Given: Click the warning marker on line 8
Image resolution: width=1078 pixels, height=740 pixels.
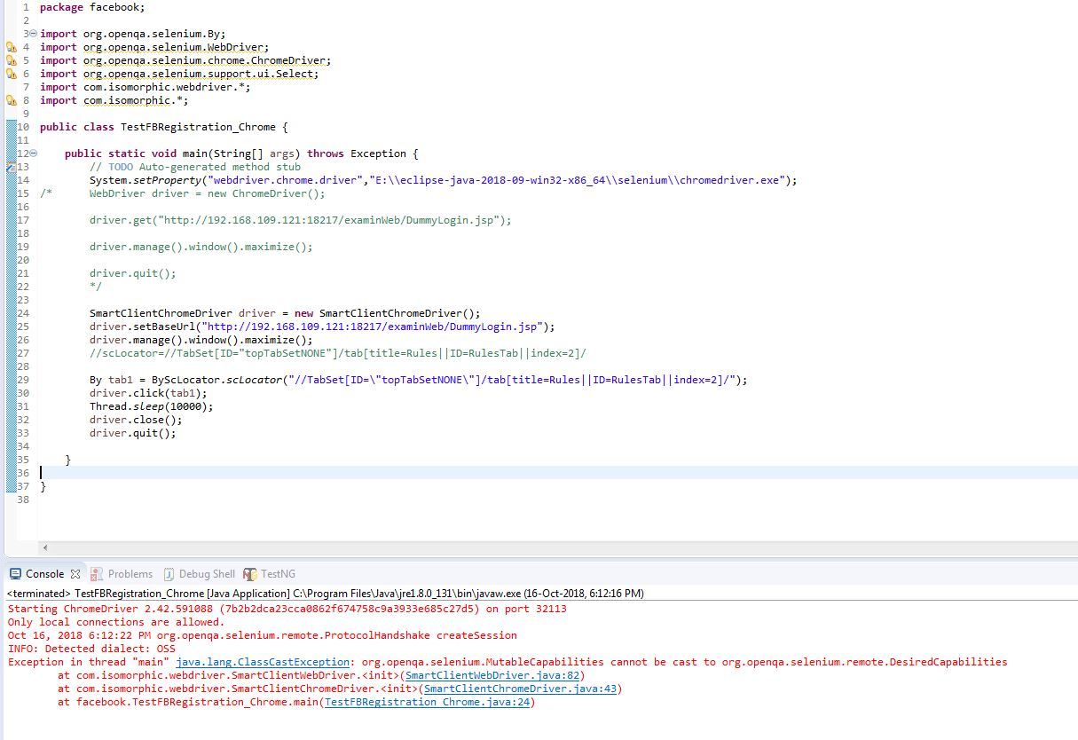Looking at the screenshot, I should [x=12, y=100].
